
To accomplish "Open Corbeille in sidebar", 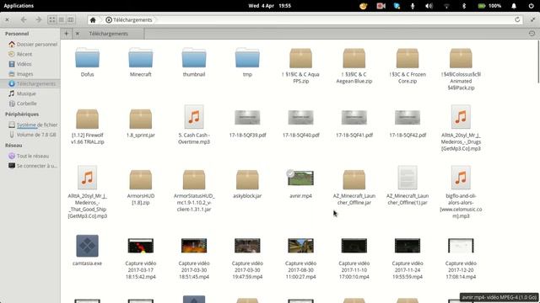I will point(23,104).
